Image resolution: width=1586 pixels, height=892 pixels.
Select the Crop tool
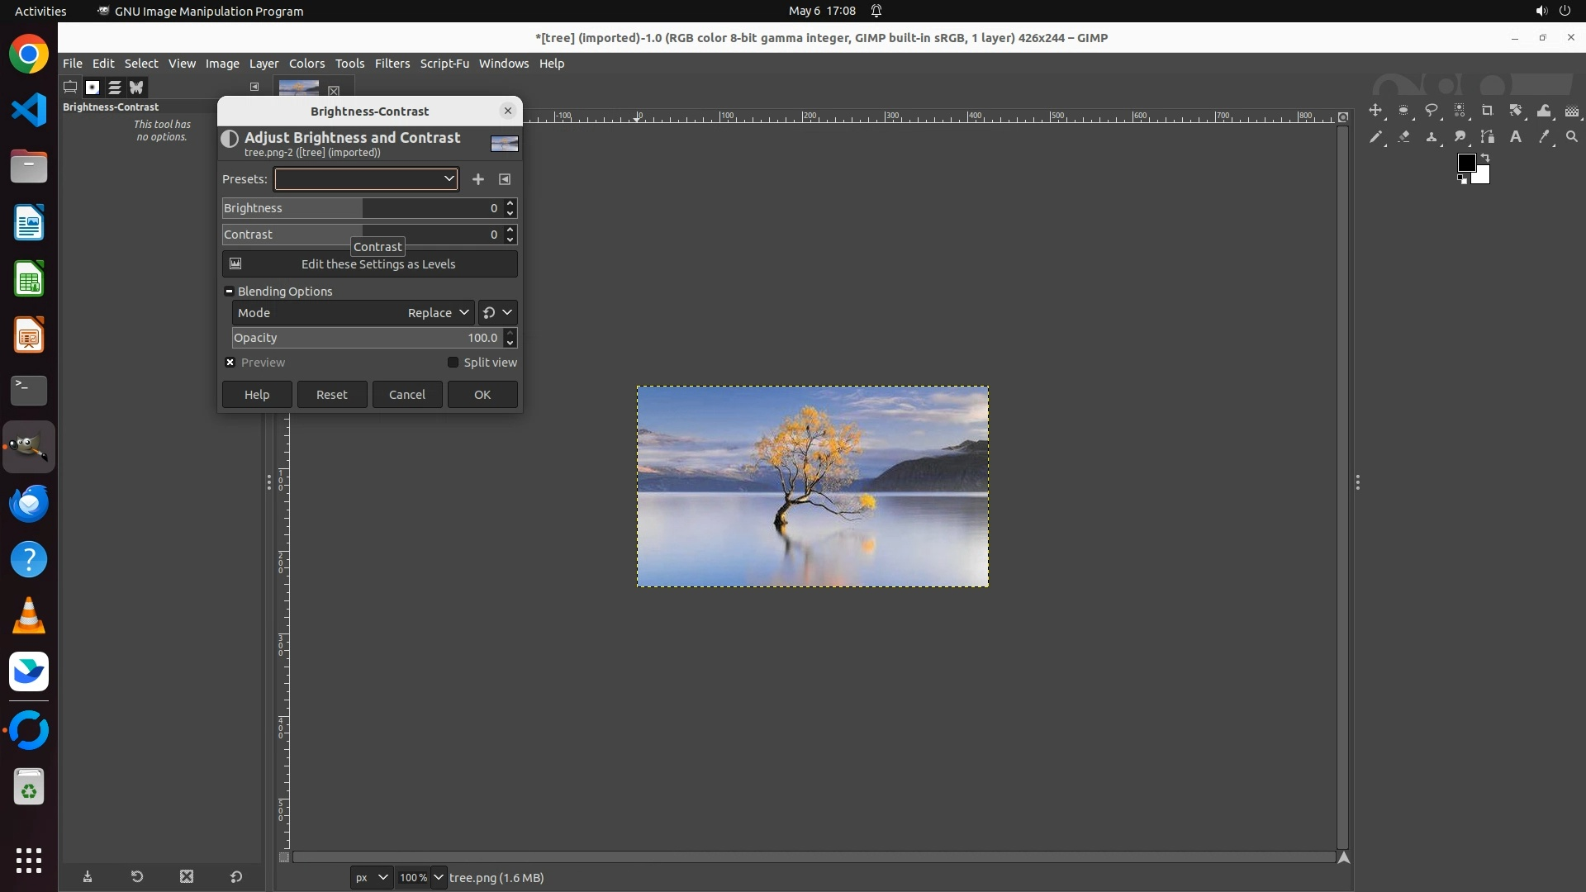click(1488, 111)
